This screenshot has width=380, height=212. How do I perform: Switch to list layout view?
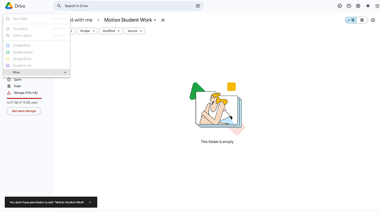[351, 20]
